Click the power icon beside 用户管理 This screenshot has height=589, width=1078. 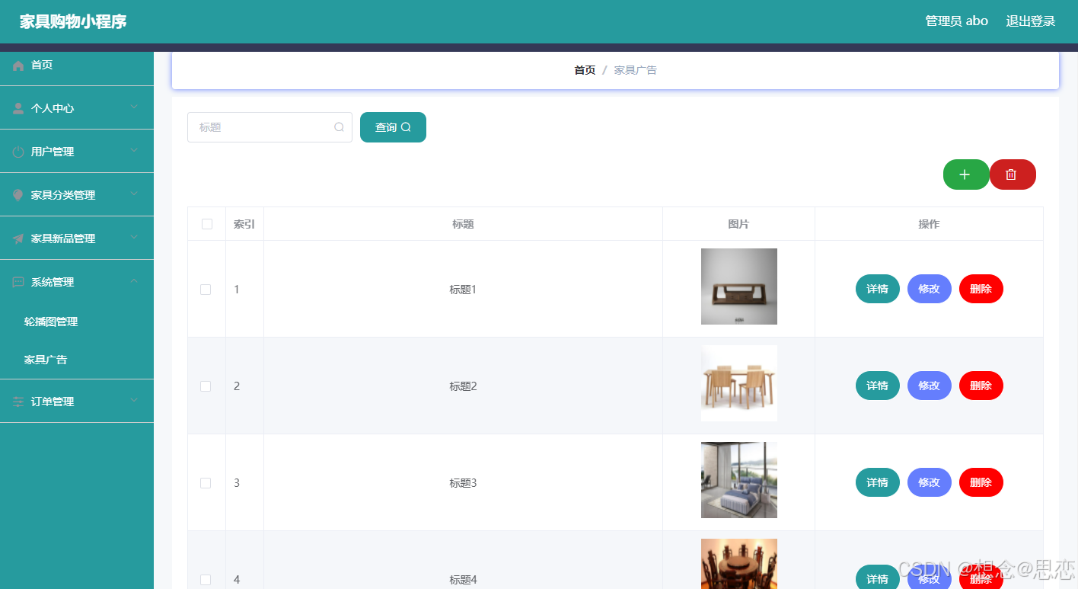pyautogui.click(x=18, y=152)
